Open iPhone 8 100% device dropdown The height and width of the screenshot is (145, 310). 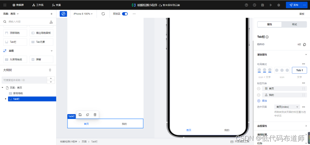coord(83,14)
